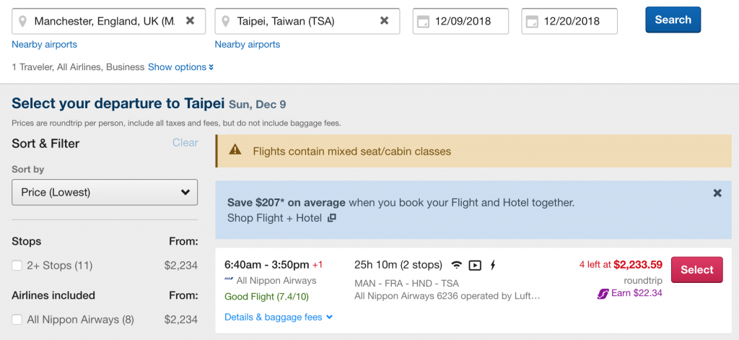
Task: Open the calendar icon for the 12/09/2018 date
Action: click(x=423, y=22)
